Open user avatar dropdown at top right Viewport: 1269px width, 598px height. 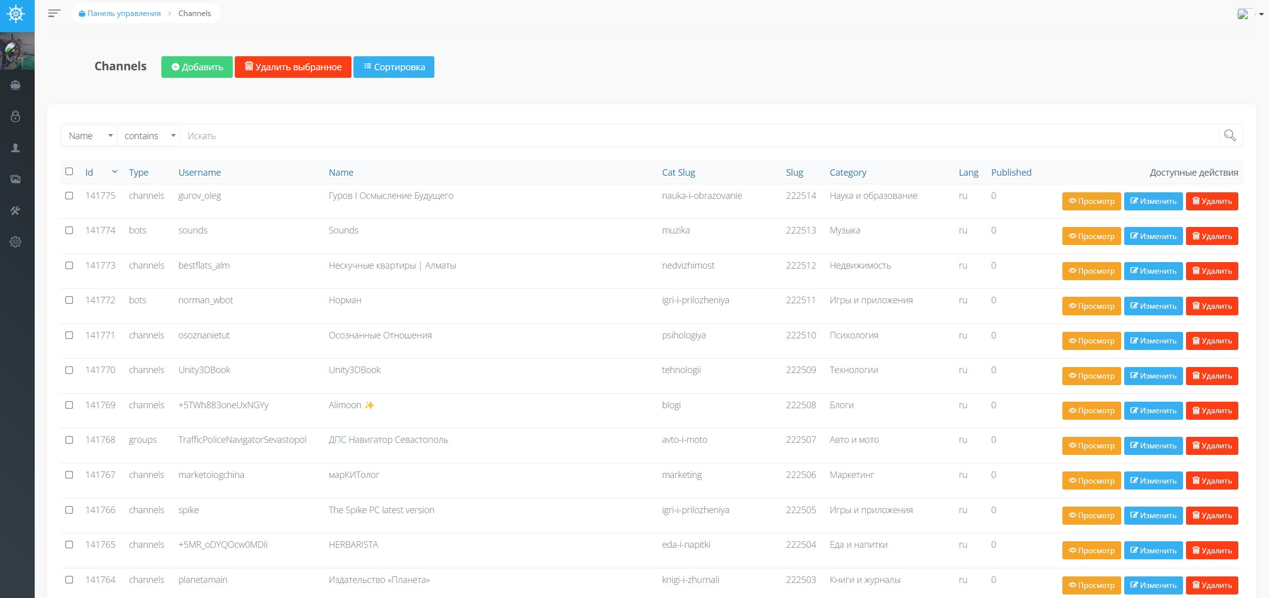[x=1250, y=14]
